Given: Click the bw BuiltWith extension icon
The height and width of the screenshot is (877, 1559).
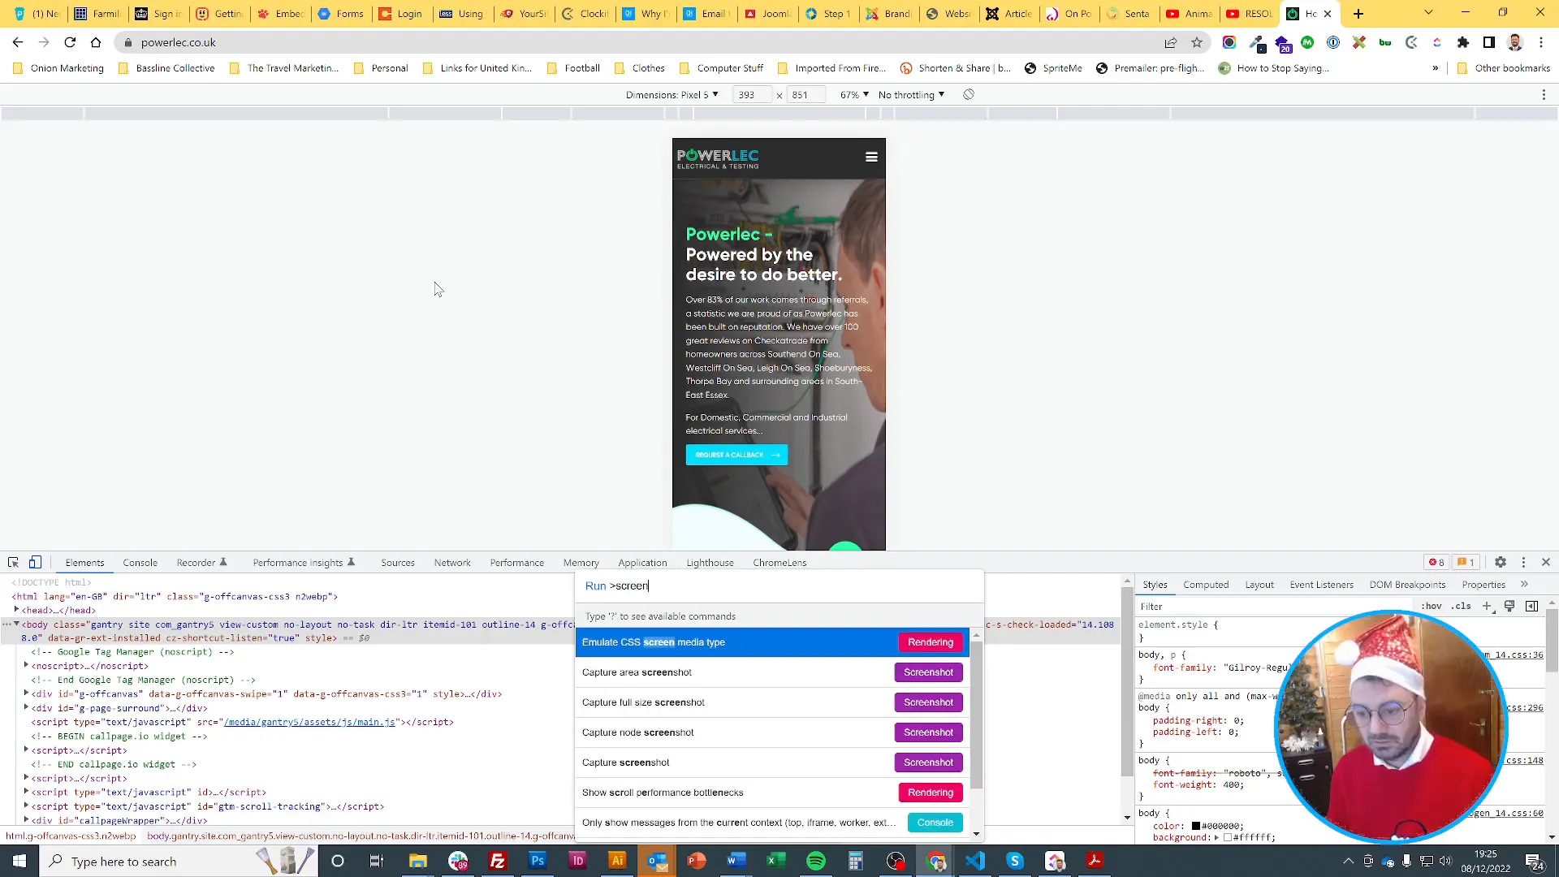Looking at the screenshot, I should (x=1385, y=42).
